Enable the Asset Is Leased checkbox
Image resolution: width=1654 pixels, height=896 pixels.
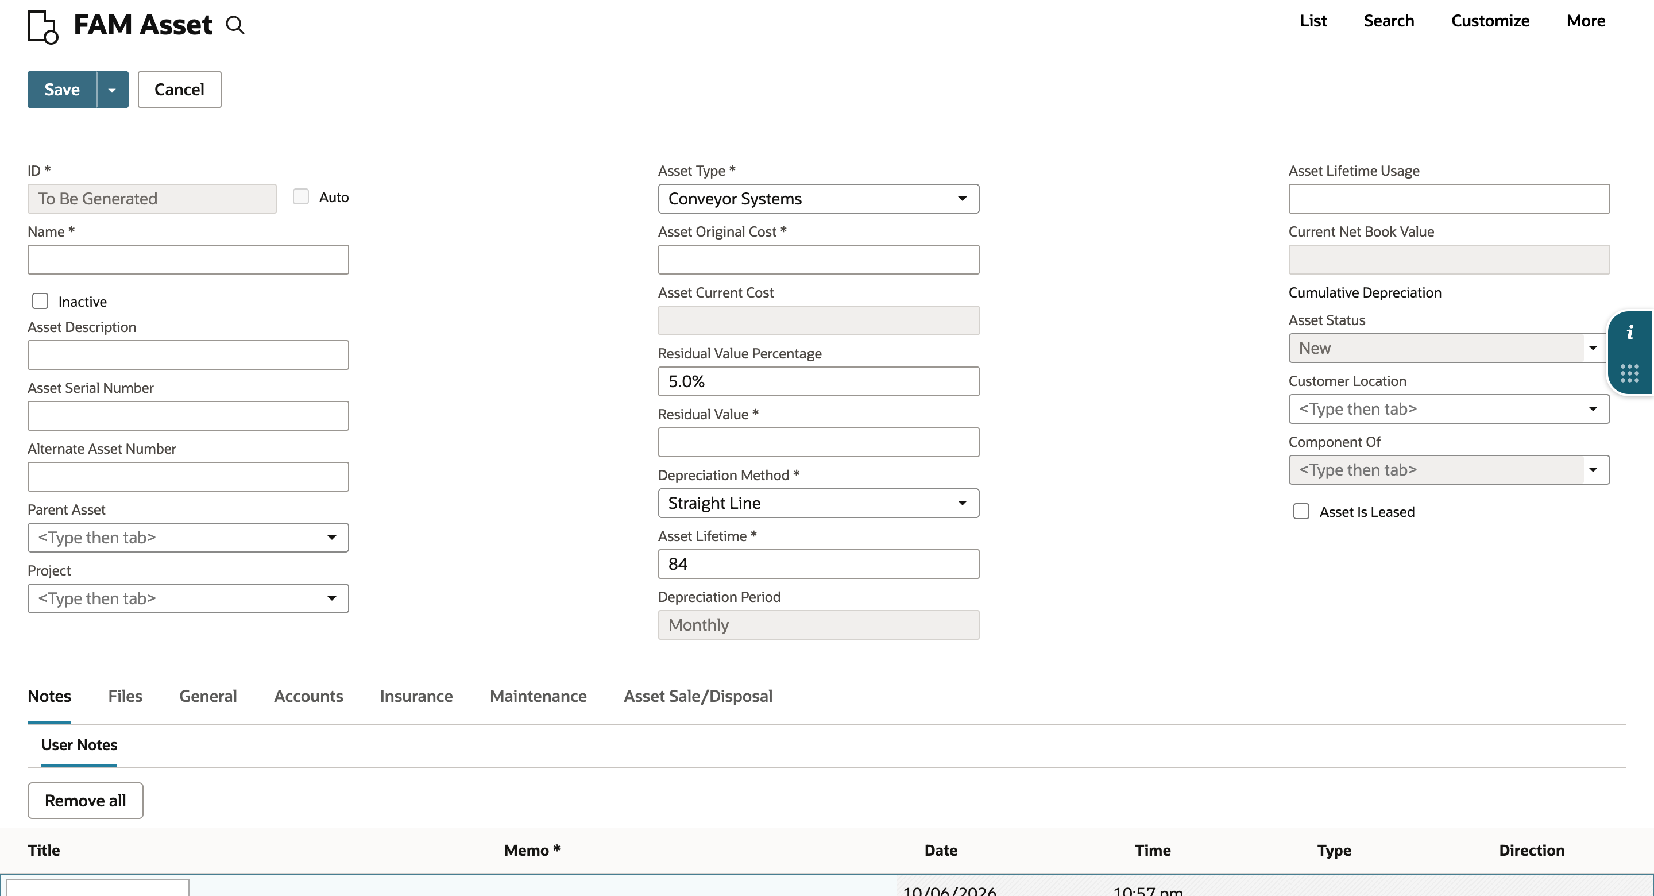tap(1301, 511)
